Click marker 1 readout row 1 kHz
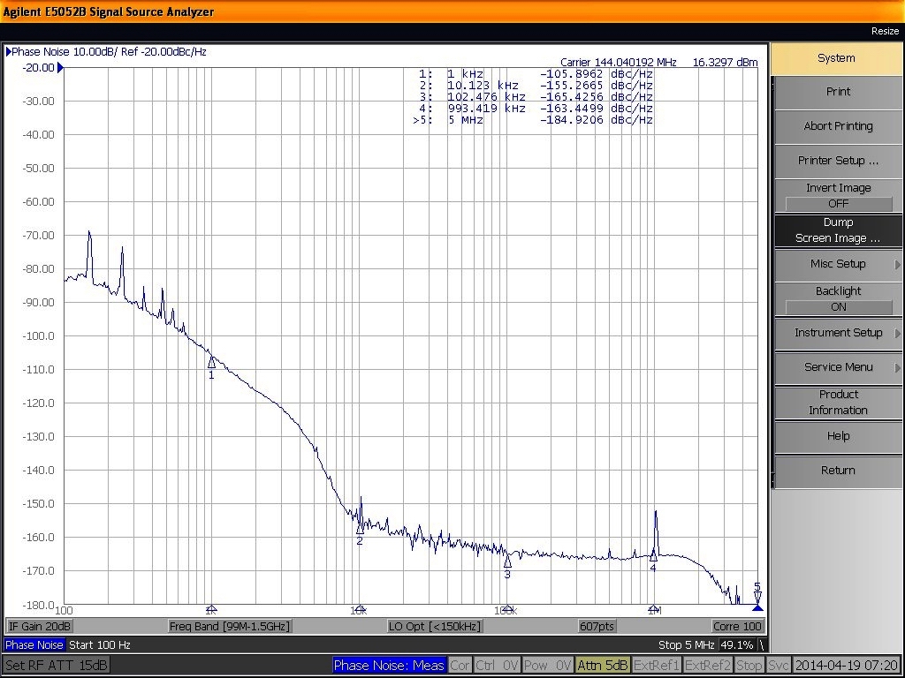 [536, 74]
